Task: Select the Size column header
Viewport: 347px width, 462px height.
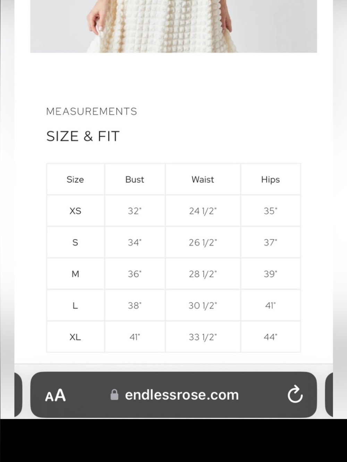Action: coord(75,179)
